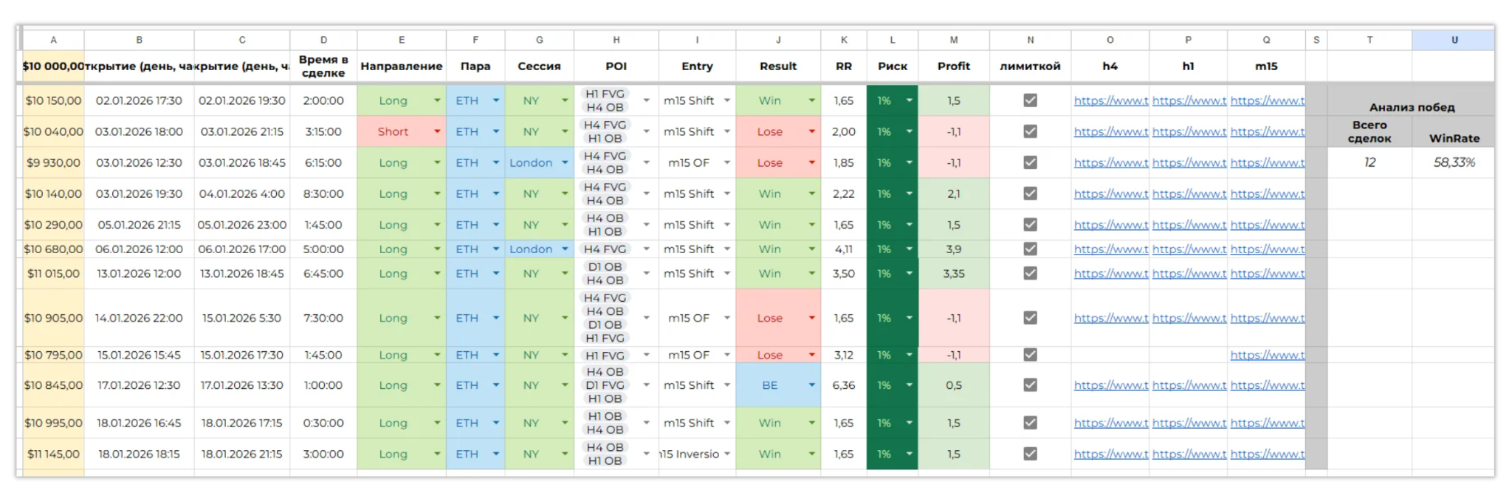Open the h1 link in the $10 140,00 row
The width and height of the screenshot is (1512, 504).
click(1189, 194)
